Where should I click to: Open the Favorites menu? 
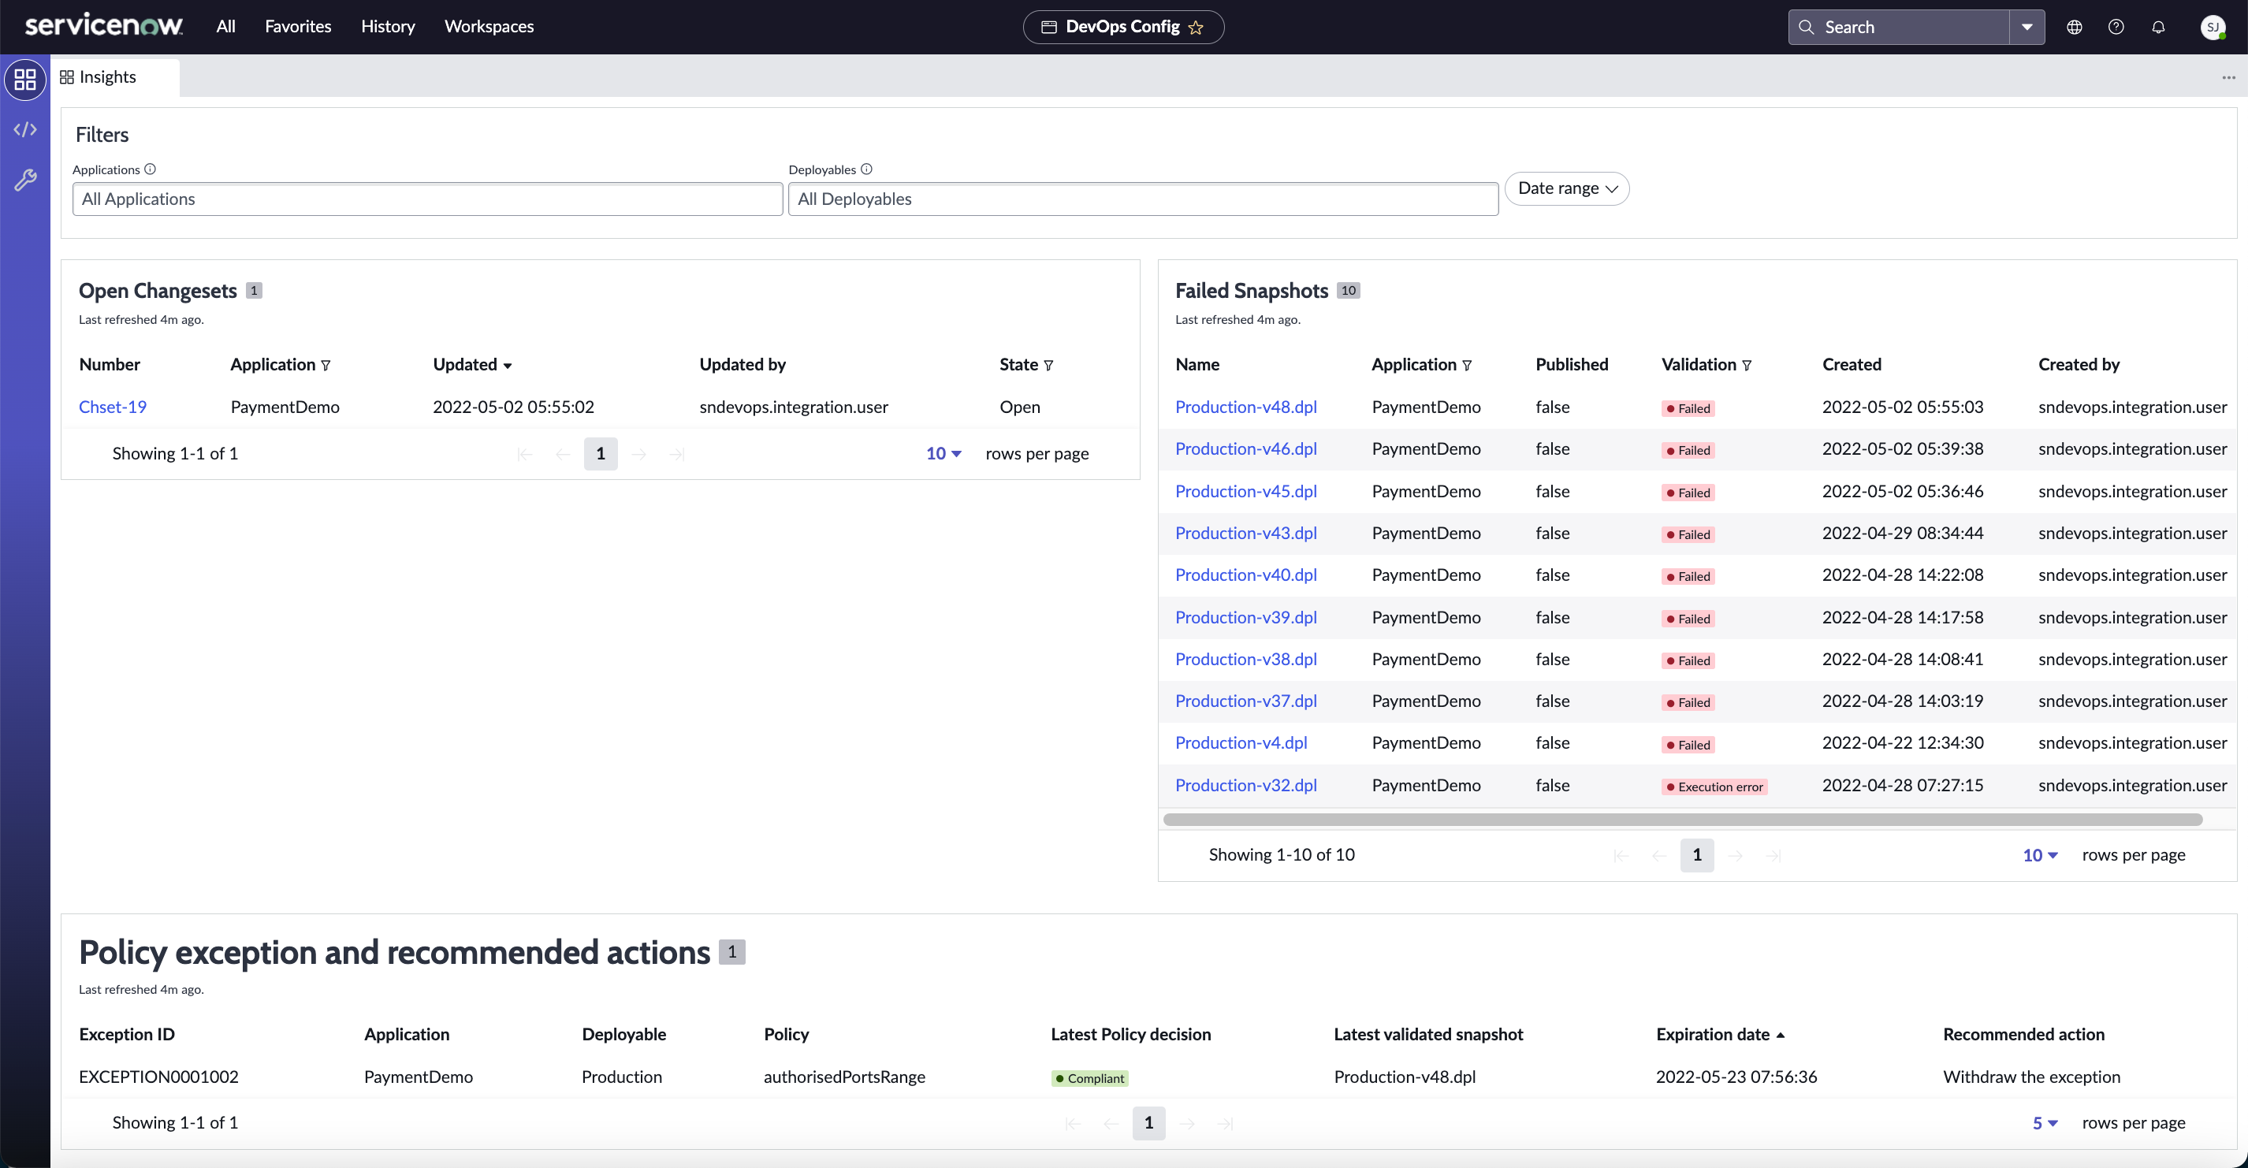pos(299,26)
